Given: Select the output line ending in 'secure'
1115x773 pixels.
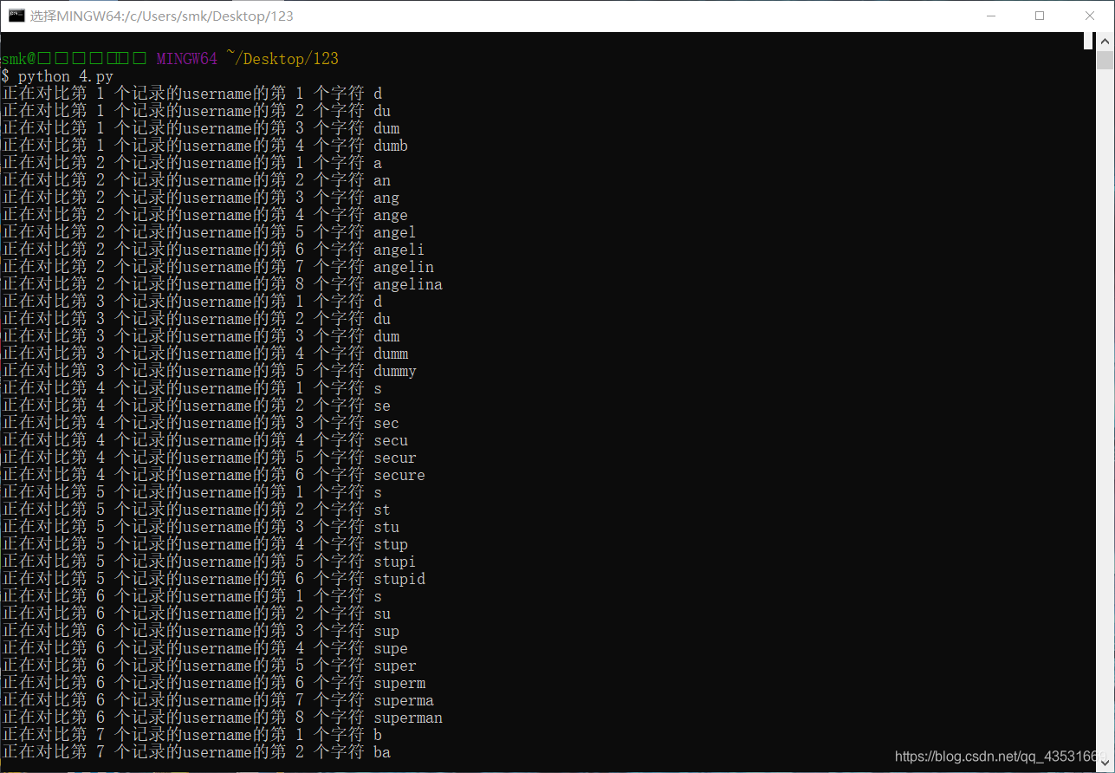Looking at the screenshot, I should [x=213, y=475].
